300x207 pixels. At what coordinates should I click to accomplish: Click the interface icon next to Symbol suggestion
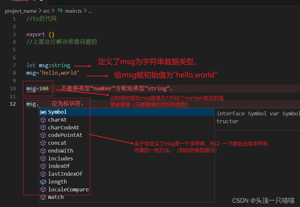point(43,111)
